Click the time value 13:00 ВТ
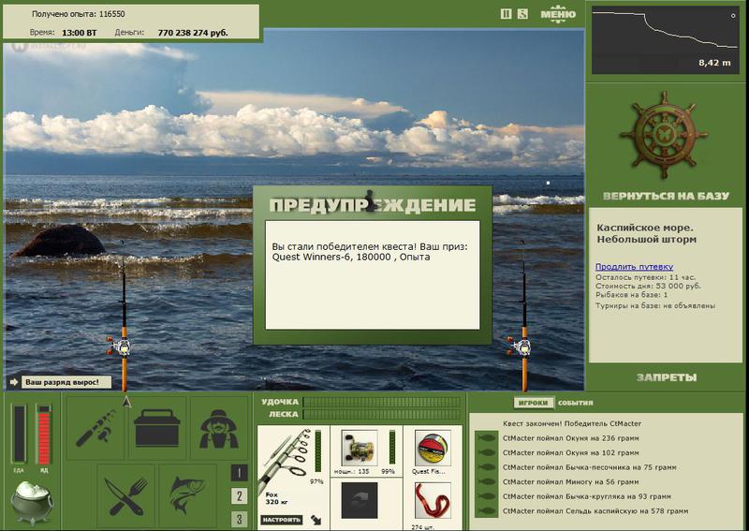Image resolution: width=749 pixels, height=531 pixels. [80, 33]
